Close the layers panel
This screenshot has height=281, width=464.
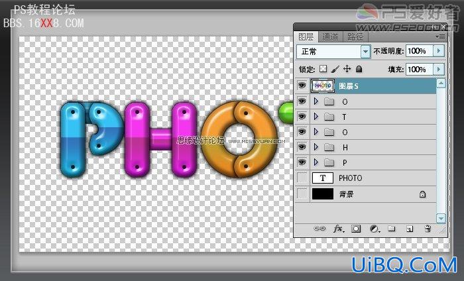443,27
